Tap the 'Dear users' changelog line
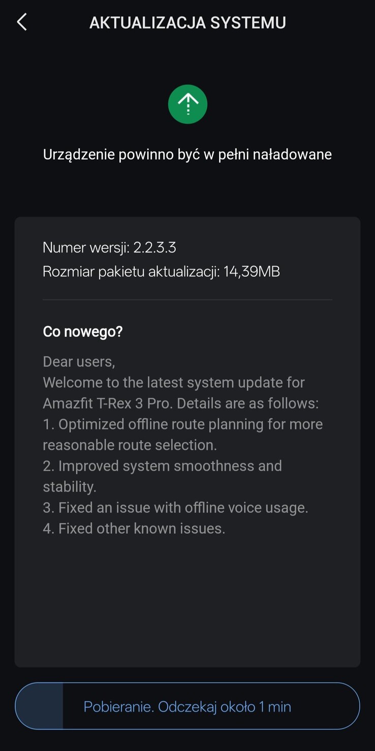Screen dimensions: 375x751 point(79,361)
